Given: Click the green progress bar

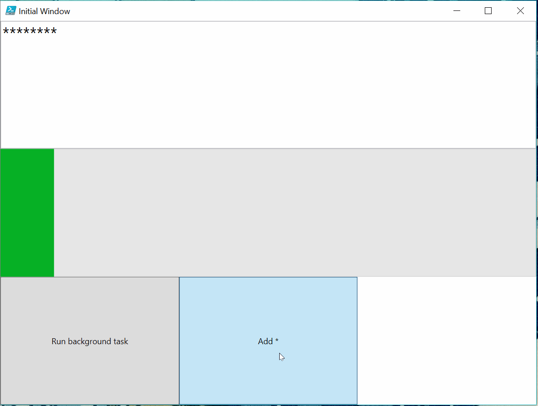Looking at the screenshot, I should pyautogui.click(x=268, y=213).
